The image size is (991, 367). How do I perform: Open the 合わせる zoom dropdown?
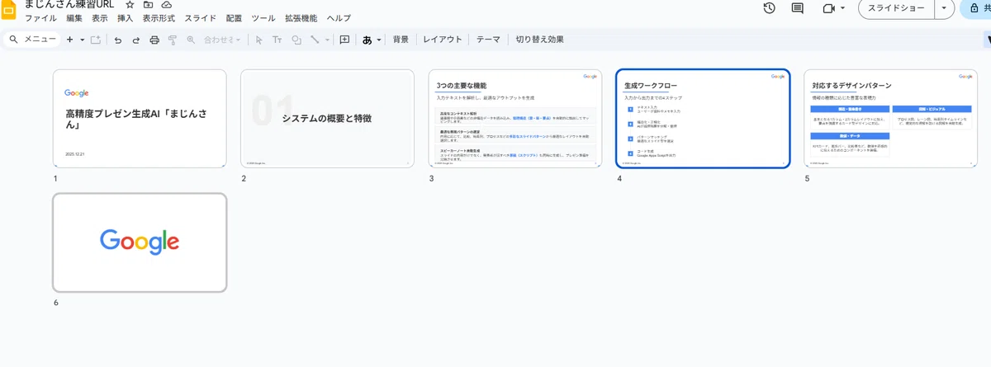pyautogui.click(x=222, y=40)
